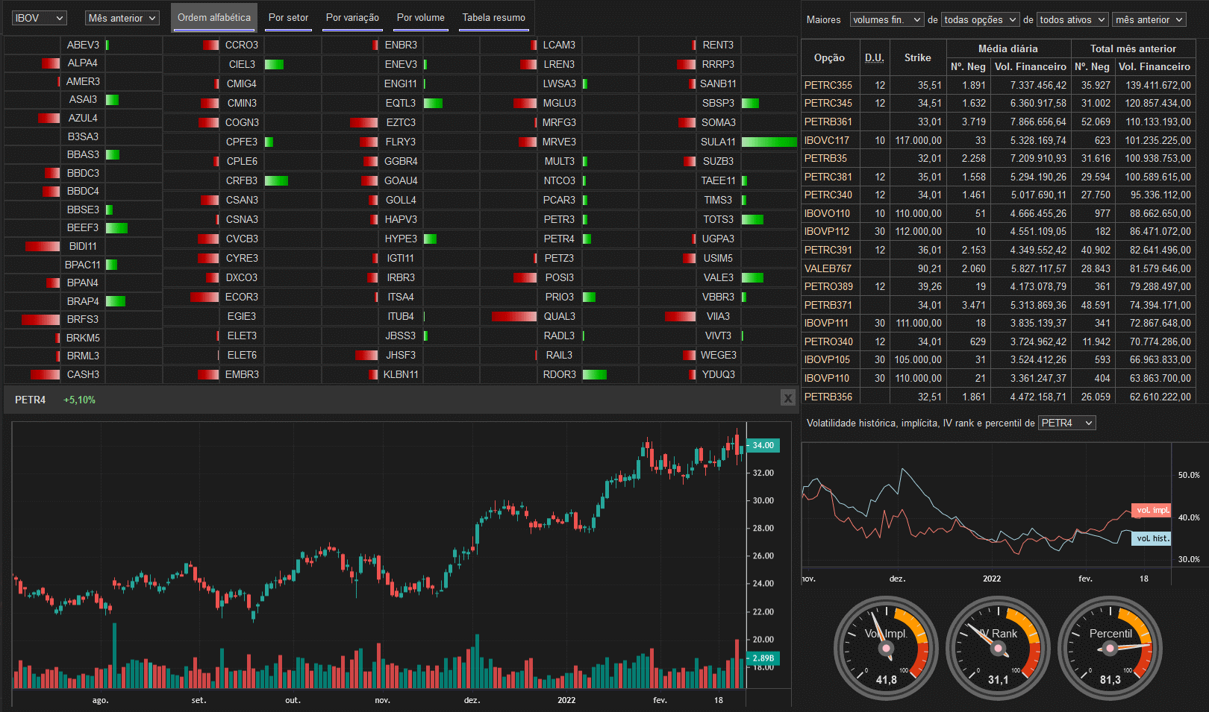
Task: Click the SULA11 green variation bar
Action: pos(769,142)
